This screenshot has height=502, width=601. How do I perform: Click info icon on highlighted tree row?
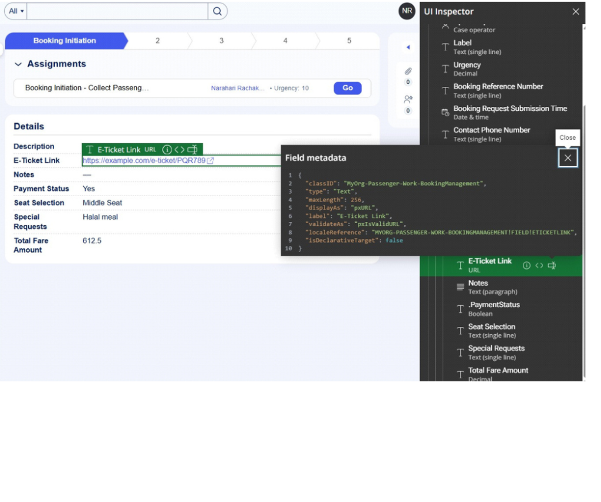click(x=526, y=265)
